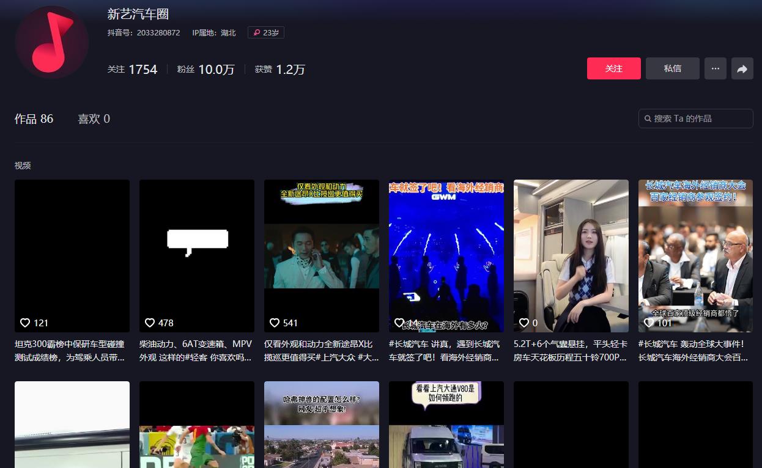
Task: View the 粉丝 10.0万 followers count
Action: click(206, 70)
